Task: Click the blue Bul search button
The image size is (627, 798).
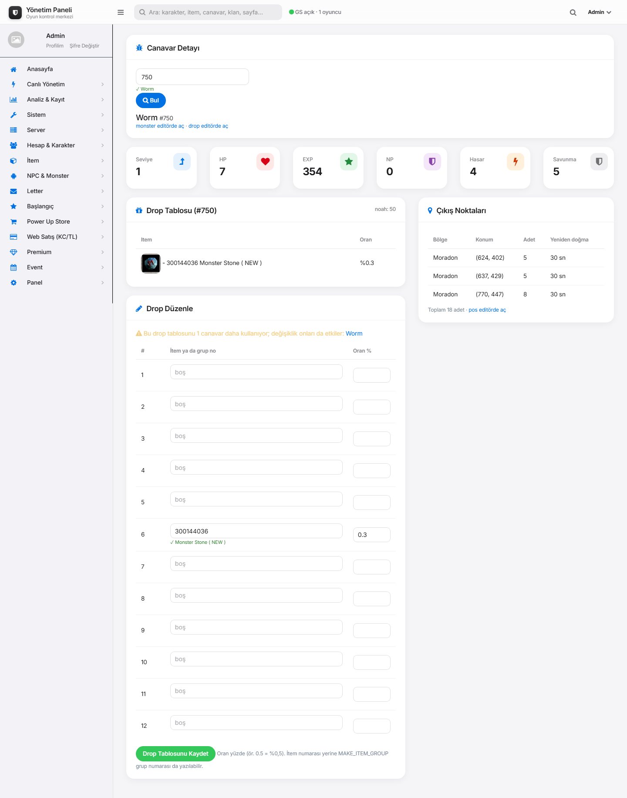Action: 151,100
